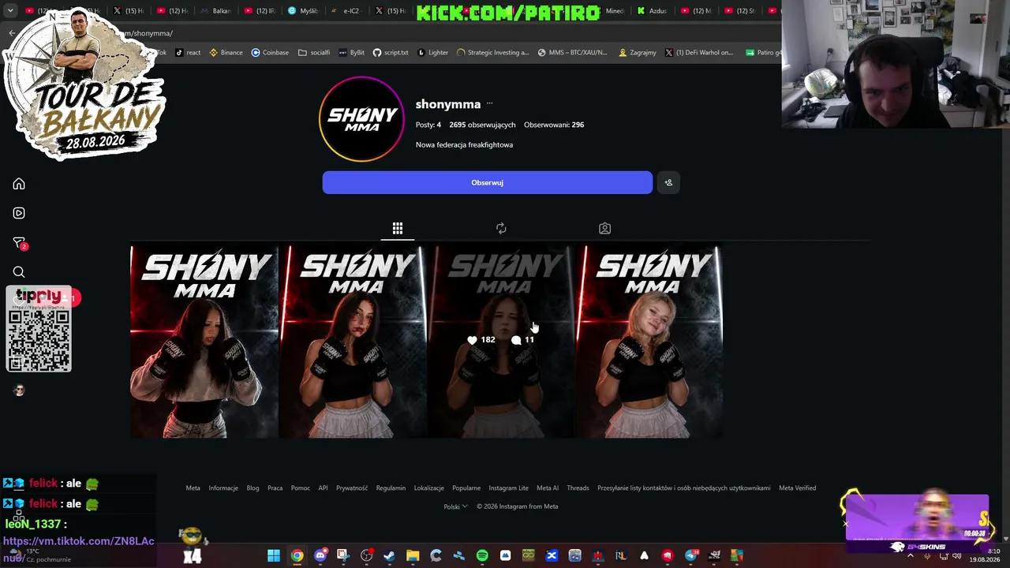
Task: Open File Explorer from the taskbar
Action: coord(413,556)
